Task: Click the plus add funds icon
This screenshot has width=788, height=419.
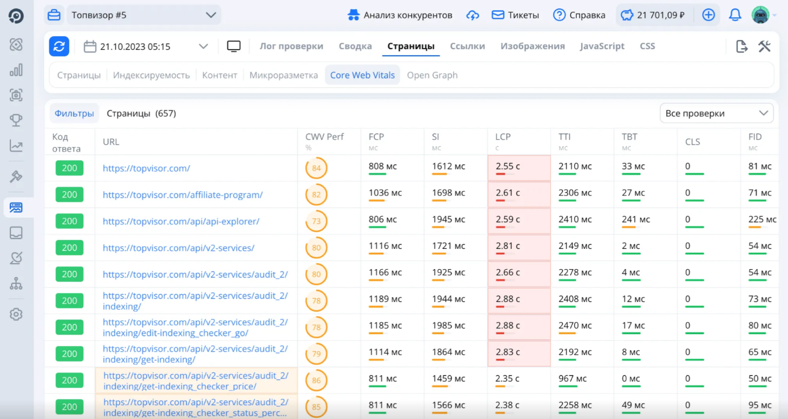Action: pos(709,15)
